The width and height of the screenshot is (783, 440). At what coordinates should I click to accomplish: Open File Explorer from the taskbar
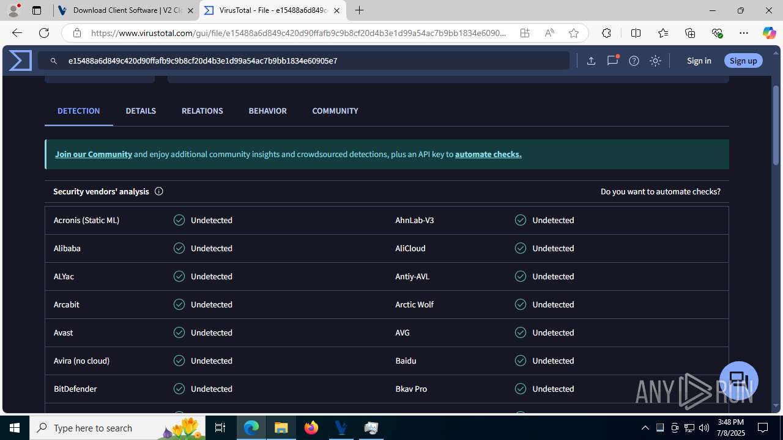[281, 428]
